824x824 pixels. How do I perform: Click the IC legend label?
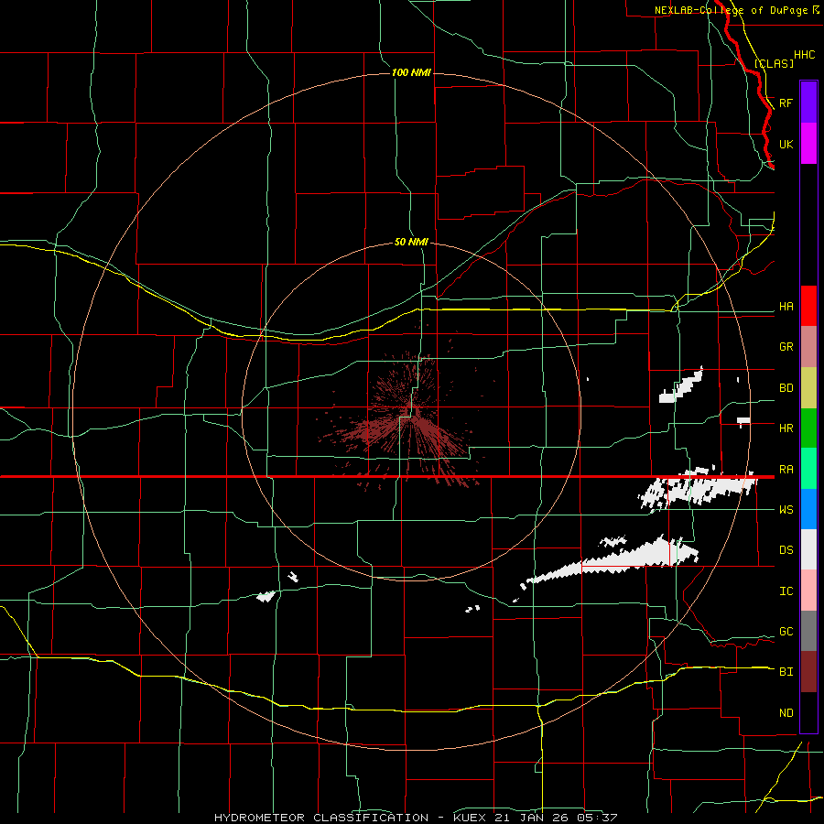786,591
